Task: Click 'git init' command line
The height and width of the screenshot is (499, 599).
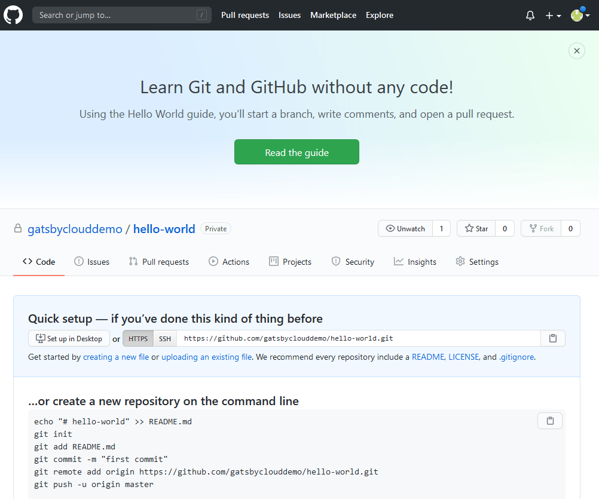Action: pos(53,434)
